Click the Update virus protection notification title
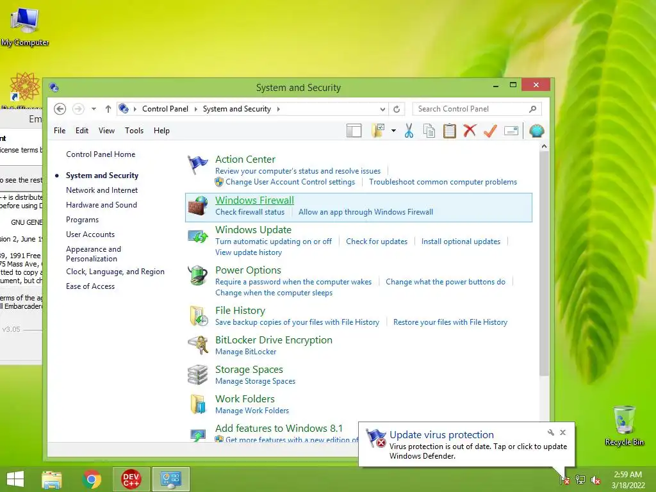The image size is (656, 492). 441,435
